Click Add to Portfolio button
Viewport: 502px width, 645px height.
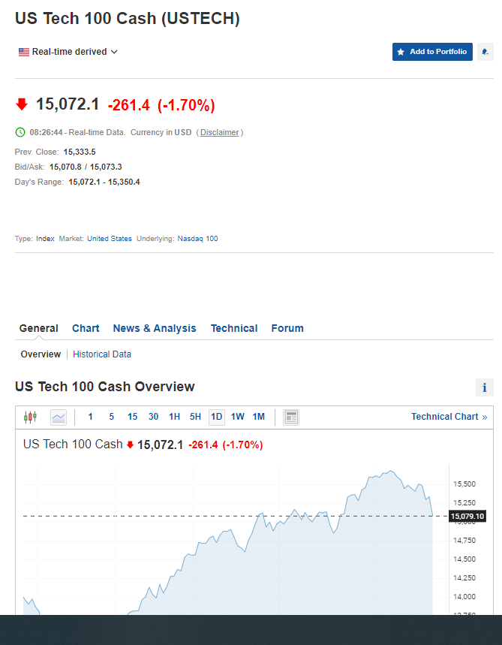click(432, 52)
